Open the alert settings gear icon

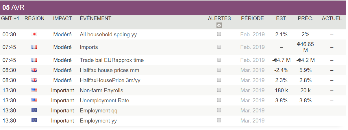click(219, 25)
